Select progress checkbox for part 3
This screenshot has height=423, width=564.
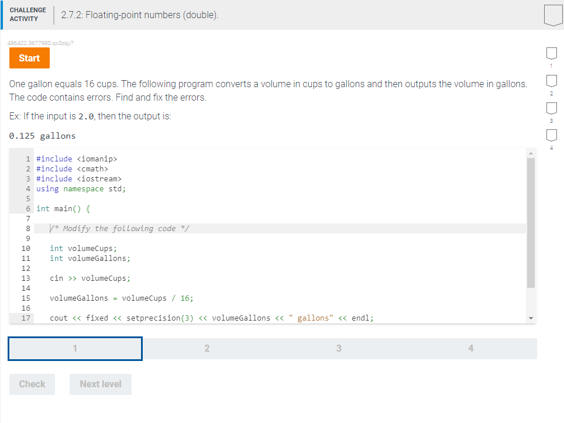click(x=551, y=108)
